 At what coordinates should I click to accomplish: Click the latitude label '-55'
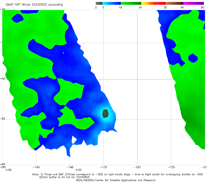tap(3, 118)
